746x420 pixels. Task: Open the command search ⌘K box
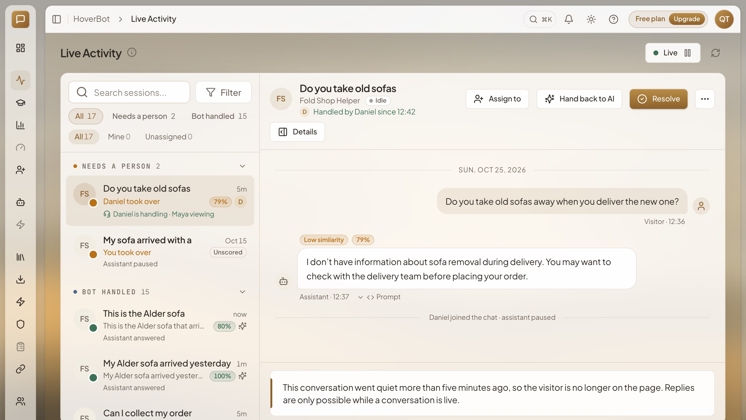[x=540, y=19]
